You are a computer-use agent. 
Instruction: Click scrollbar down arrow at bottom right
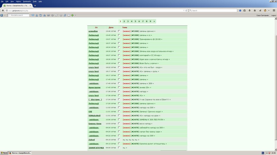(x=276, y=150)
